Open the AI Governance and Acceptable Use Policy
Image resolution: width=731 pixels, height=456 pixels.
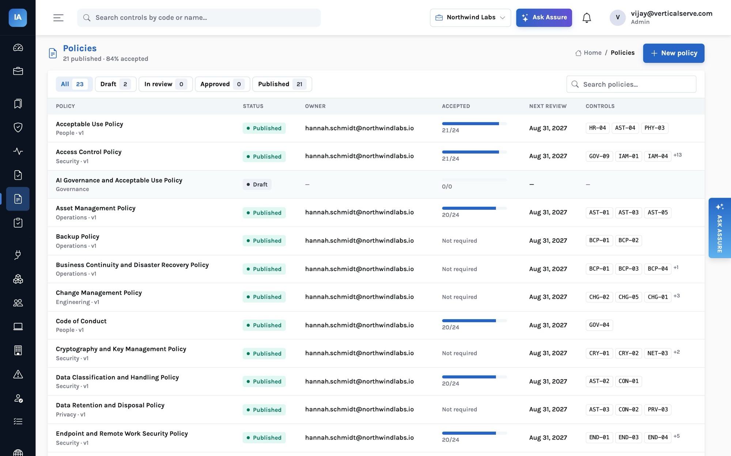coord(119,180)
